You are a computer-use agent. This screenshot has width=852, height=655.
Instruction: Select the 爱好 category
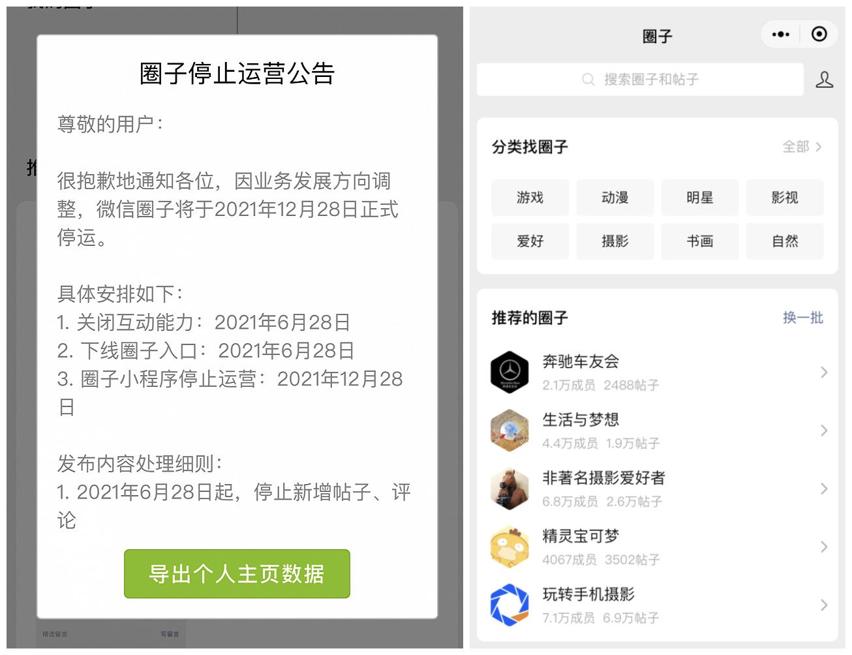point(530,241)
